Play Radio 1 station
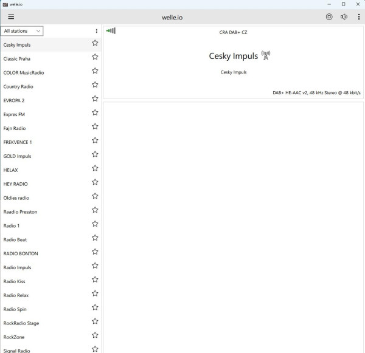 pos(50,226)
